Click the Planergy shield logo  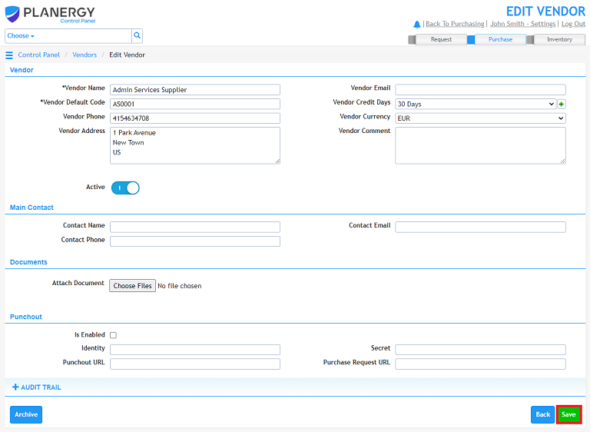(x=12, y=14)
